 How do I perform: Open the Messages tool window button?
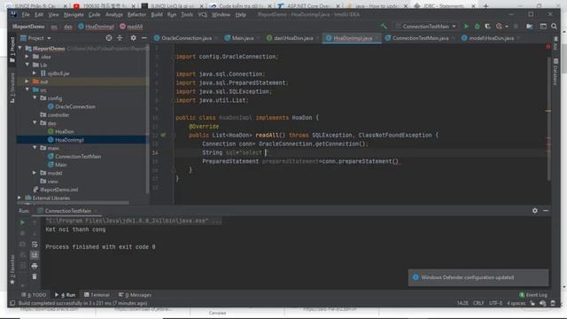pos(135,295)
